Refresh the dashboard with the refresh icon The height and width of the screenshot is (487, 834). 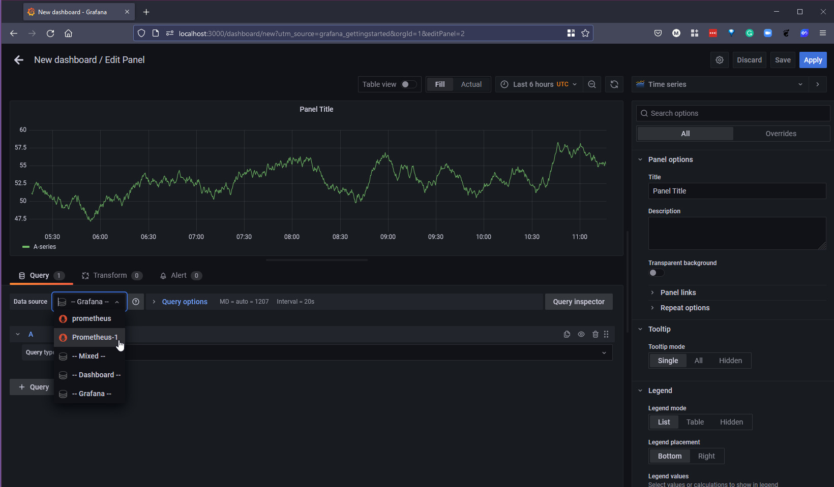tap(614, 84)
